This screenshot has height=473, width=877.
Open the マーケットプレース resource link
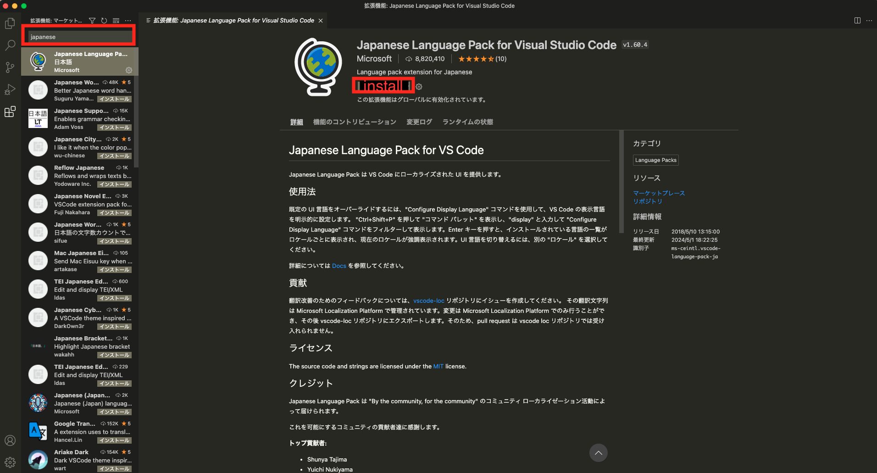[659, 193]
